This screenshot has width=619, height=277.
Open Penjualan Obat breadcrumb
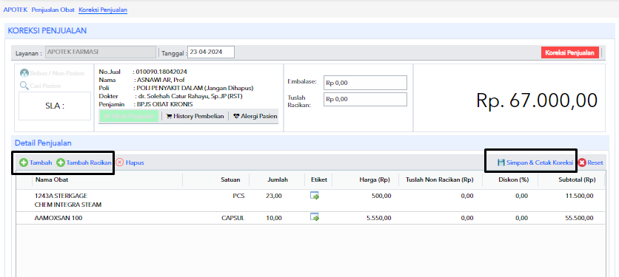53,10
